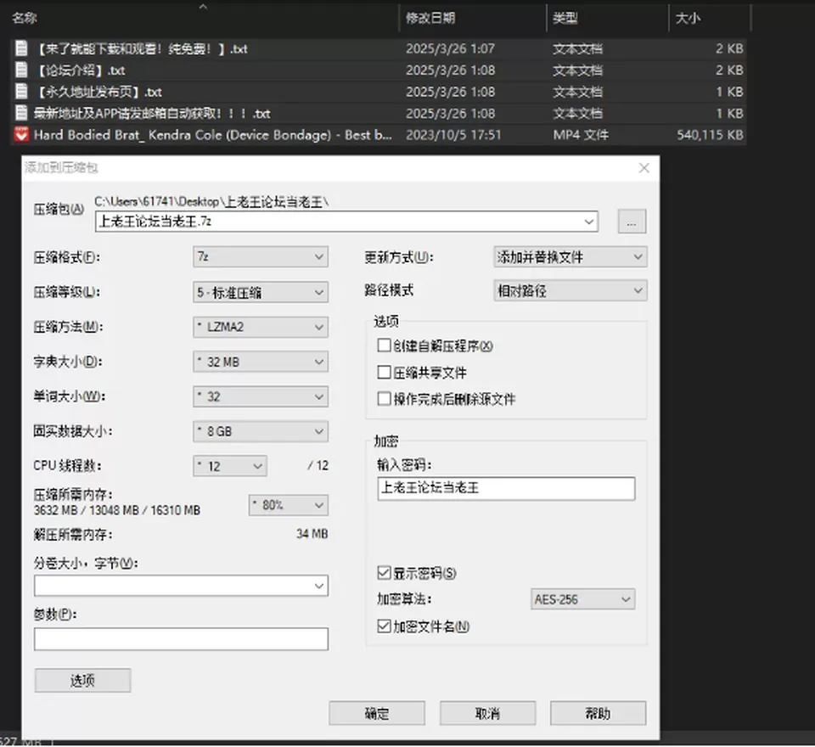Click the 2023/10/5 17:51 date cell
The image size is (815, 747).
tap(453, 135)
